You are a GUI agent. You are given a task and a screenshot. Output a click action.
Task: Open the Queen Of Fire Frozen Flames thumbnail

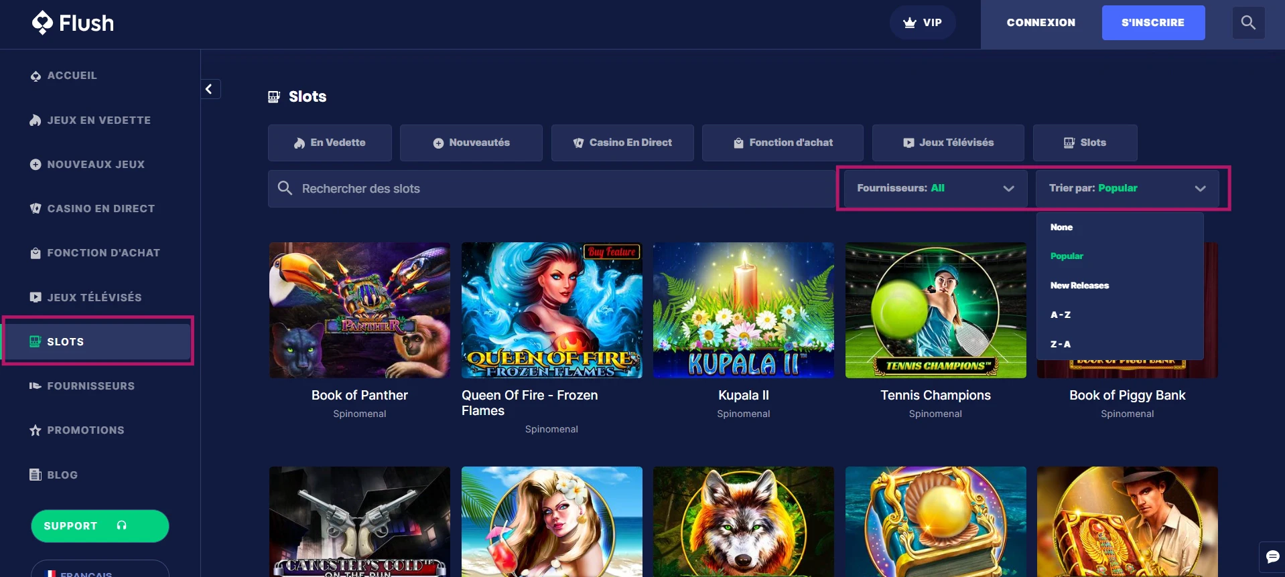tap(552, 311)
